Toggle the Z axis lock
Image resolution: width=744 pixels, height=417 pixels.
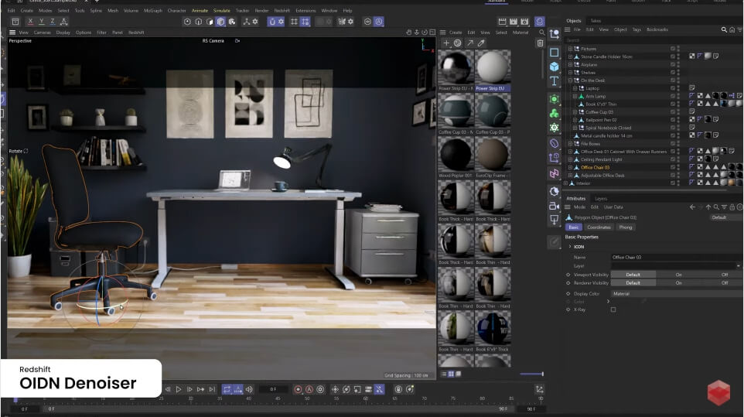click(52, 22)
